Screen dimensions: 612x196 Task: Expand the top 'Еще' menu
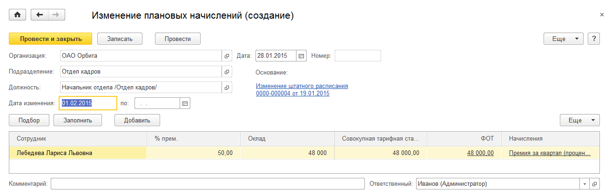click(563, 39)
